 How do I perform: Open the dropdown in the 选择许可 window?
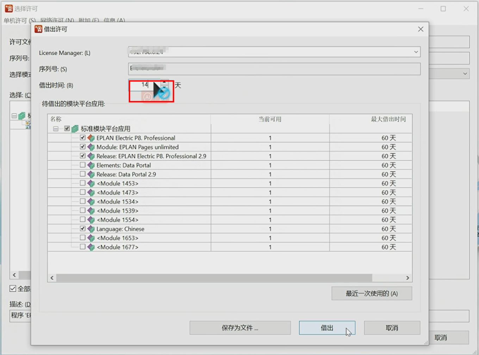[465, 74]
